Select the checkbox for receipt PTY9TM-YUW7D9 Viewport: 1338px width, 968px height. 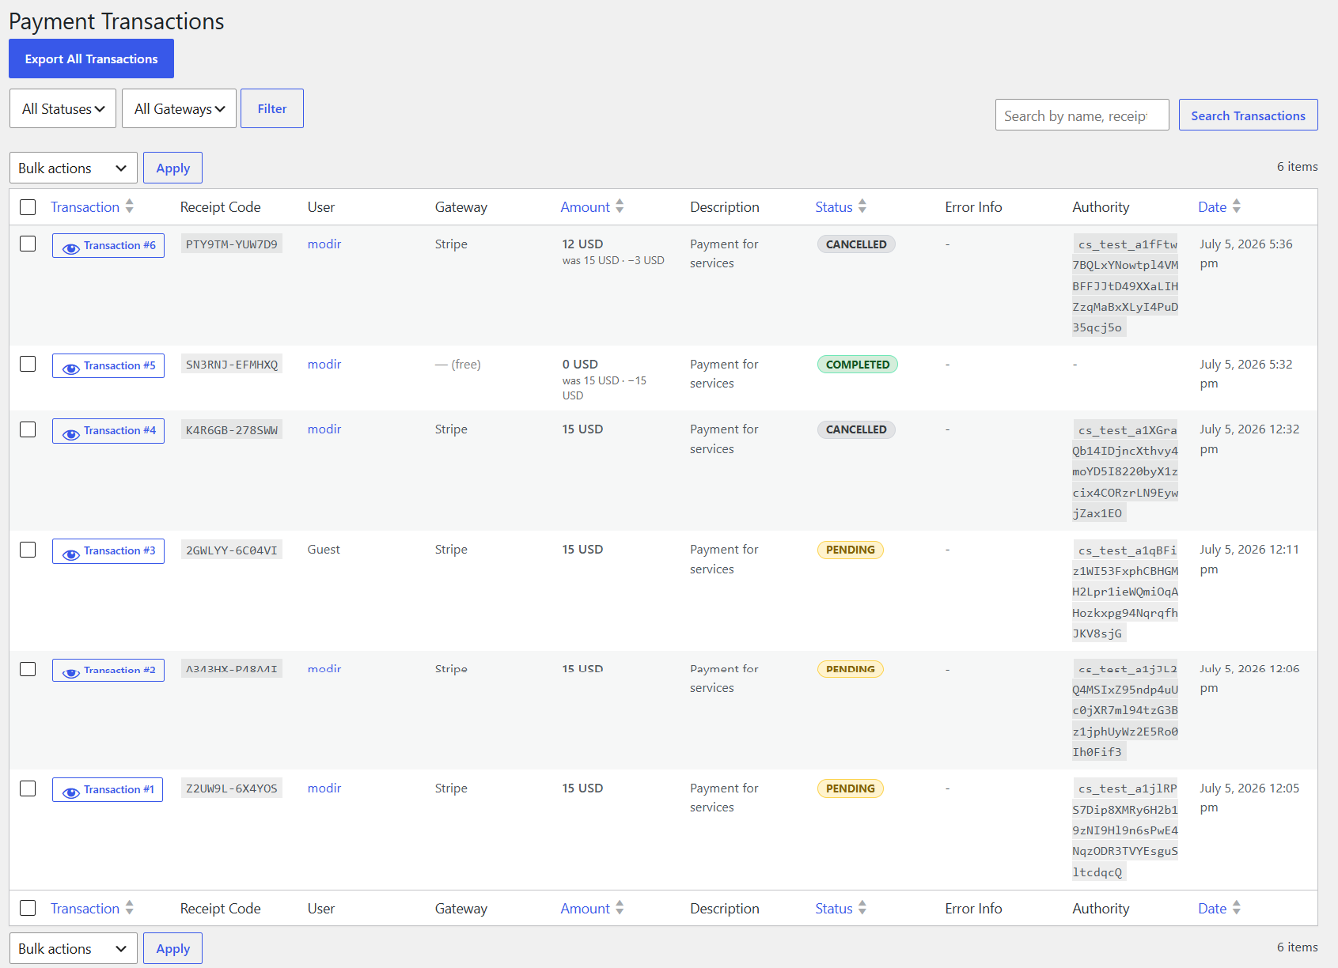click(x=28, y=244)
